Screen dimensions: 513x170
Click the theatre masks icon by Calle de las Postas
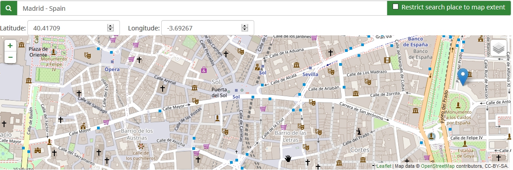point(195,101)
